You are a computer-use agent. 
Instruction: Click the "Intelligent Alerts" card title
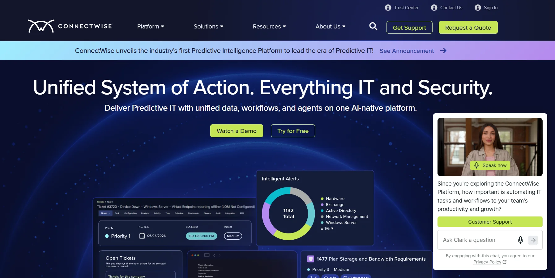(280, 179)
